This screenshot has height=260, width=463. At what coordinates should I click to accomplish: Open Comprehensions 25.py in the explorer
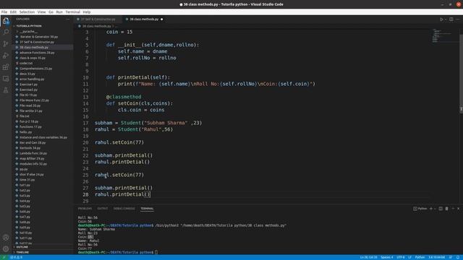click(35, 69)
